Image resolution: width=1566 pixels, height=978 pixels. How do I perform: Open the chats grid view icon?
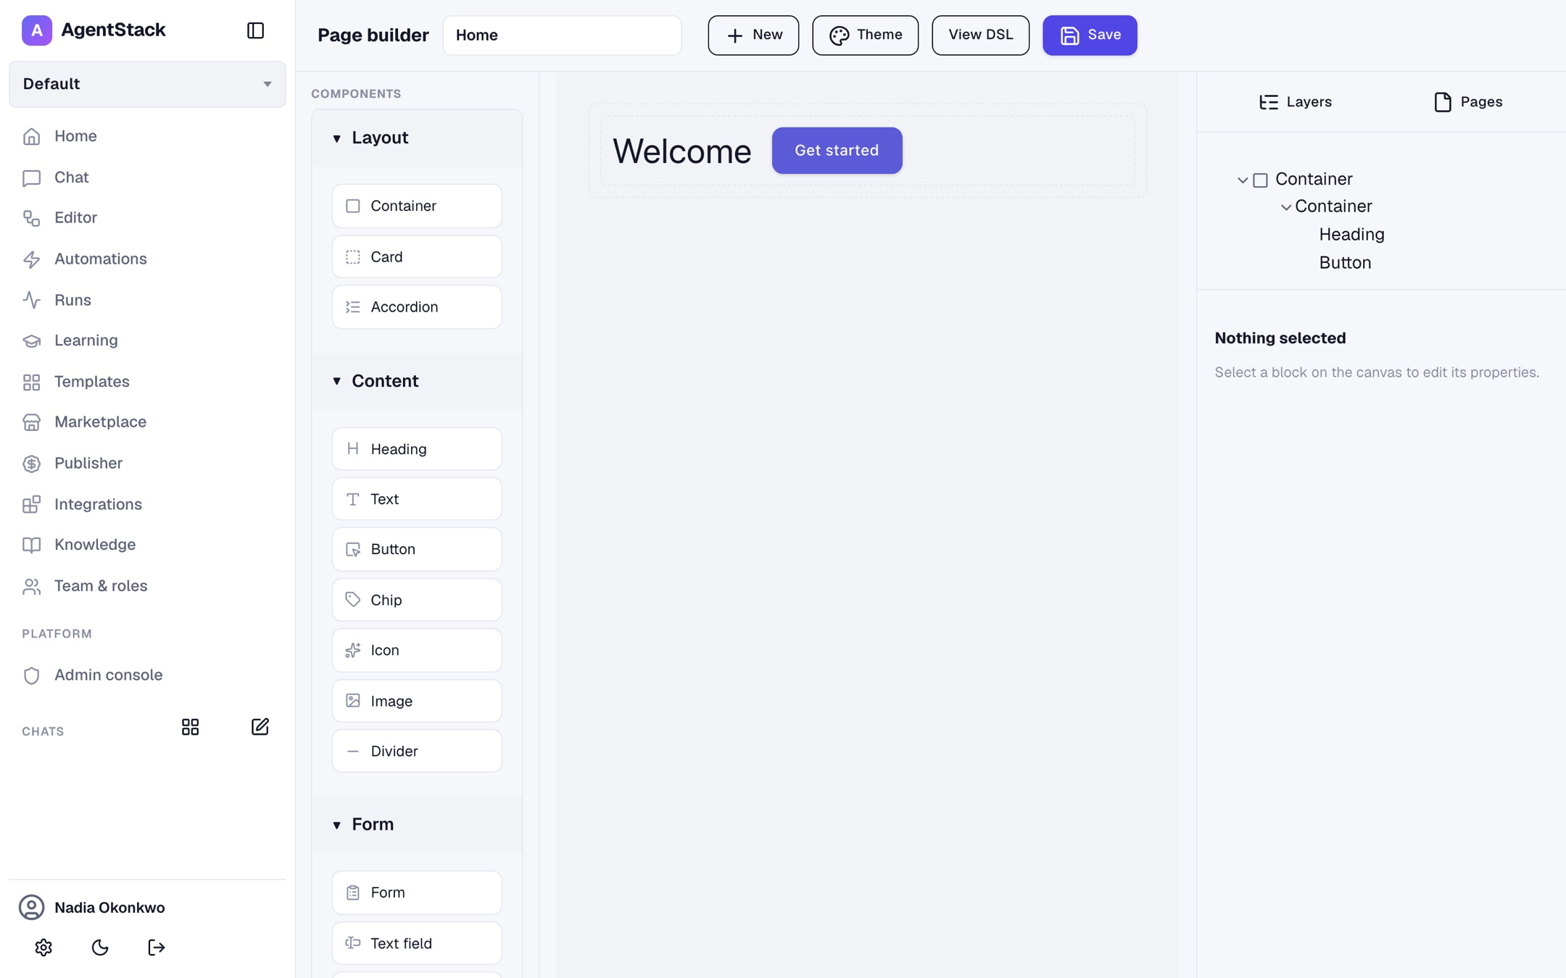coord(190,727)
